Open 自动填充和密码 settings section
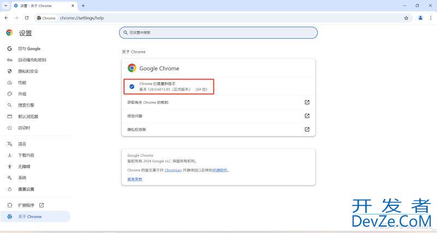This screenshot has height=233, width=437. (35, 60)
